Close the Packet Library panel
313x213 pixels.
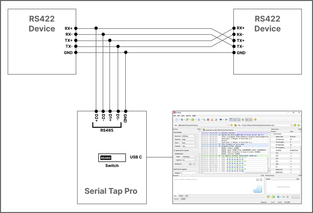[x=301, y=176]
